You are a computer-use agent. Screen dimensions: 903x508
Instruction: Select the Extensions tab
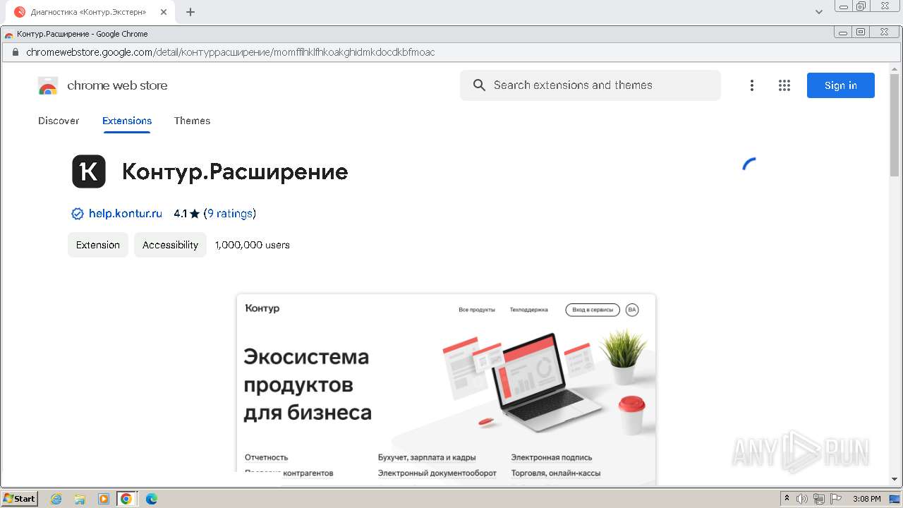click(127, 121)
